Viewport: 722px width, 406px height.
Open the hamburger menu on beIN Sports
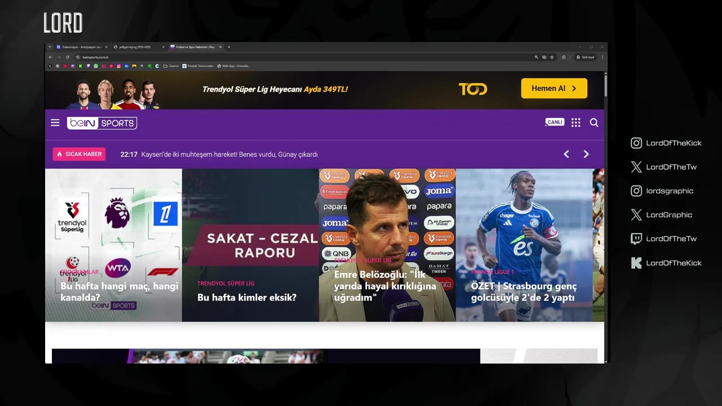click(55, 122)
